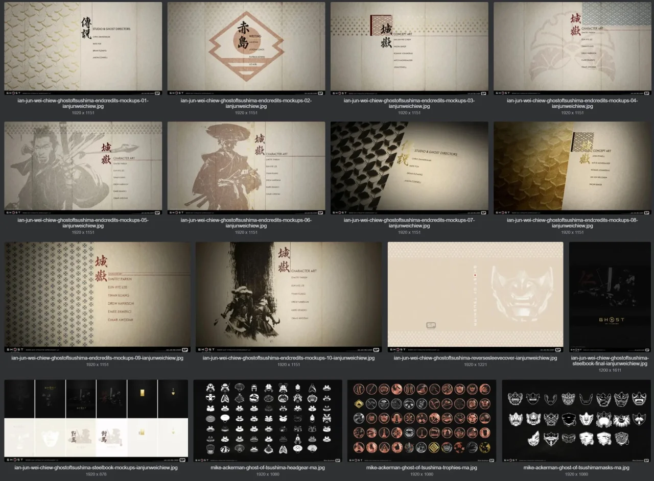
Task: Select filename mike-ackerman-ghost-of-tsushimamasks-ma.jpg
Action: click(576, 468)
